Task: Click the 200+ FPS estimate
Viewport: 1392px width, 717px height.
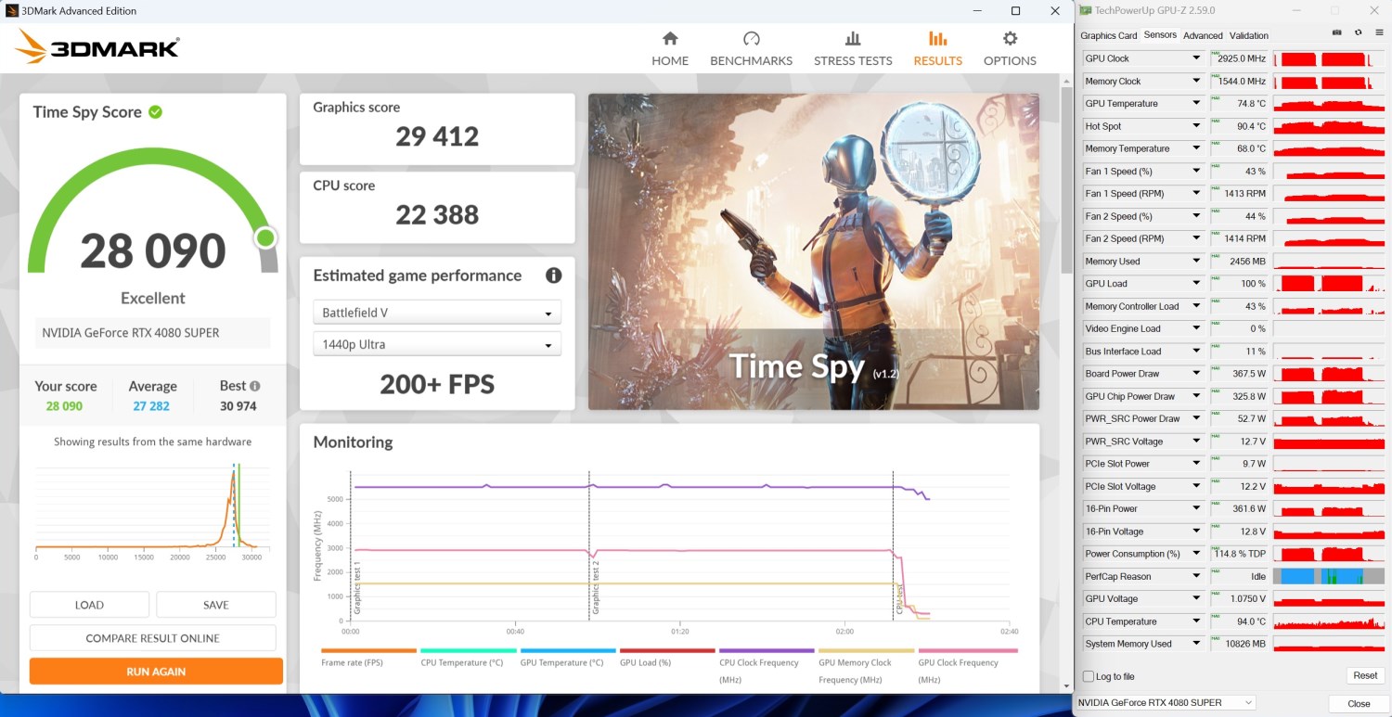Action: 437,384
